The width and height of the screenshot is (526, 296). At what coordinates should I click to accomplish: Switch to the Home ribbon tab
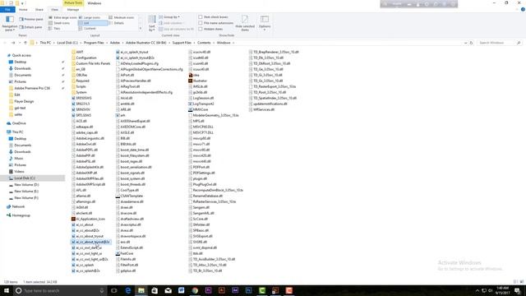tap(23, 10)
